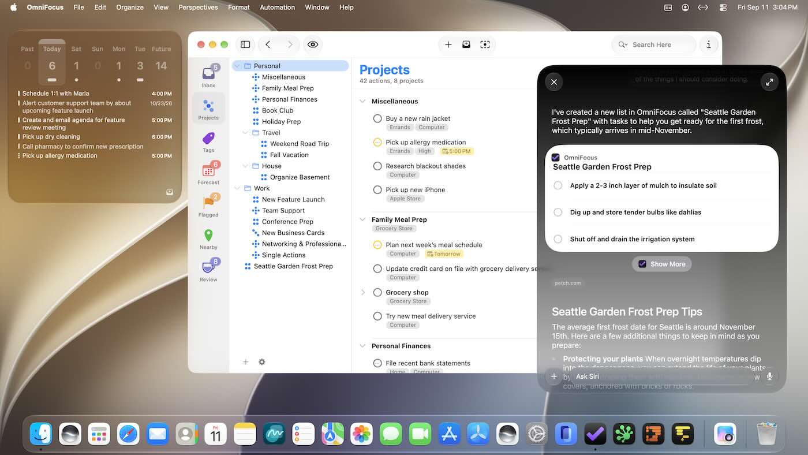Open the patch.com source link
Image resolution: width=808 pixels, height=455 pixels.
[567, 283]
